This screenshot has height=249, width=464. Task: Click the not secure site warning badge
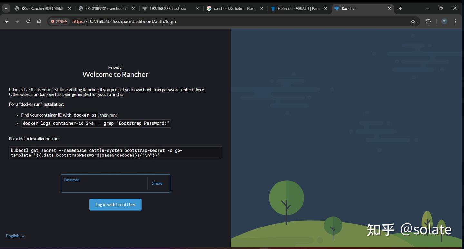(59, 22)
